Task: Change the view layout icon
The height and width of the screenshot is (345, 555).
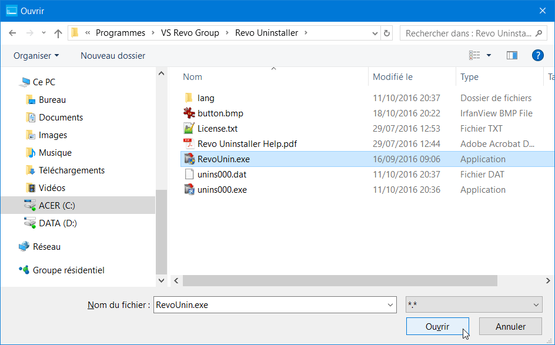Action: click(474, 55)
